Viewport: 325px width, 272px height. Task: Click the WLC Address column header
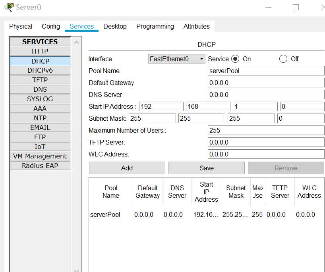[x=309, y=192]
